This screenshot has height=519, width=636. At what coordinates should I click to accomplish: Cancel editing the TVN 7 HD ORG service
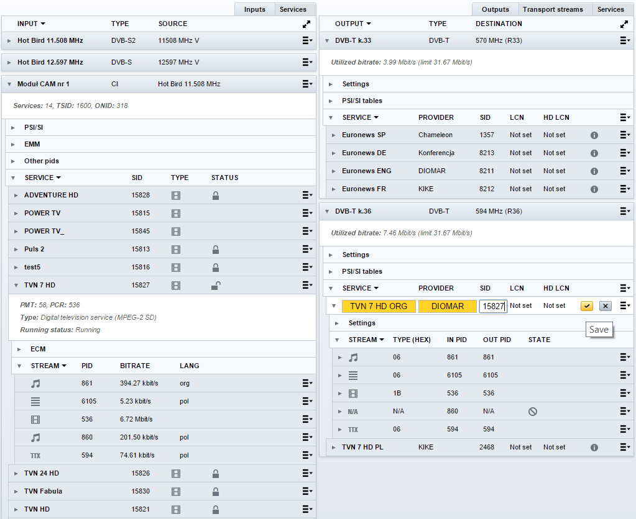[x=605, y=306]
